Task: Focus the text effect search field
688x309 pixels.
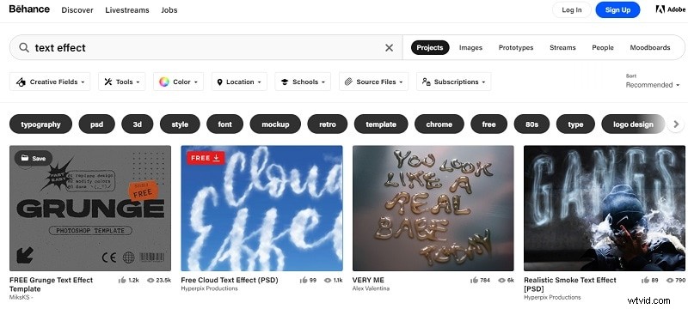Action: tap(206, 48)
